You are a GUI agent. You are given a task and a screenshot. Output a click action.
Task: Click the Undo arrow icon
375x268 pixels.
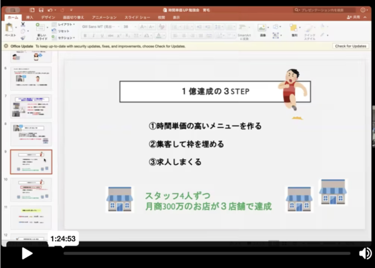point(49,10)
